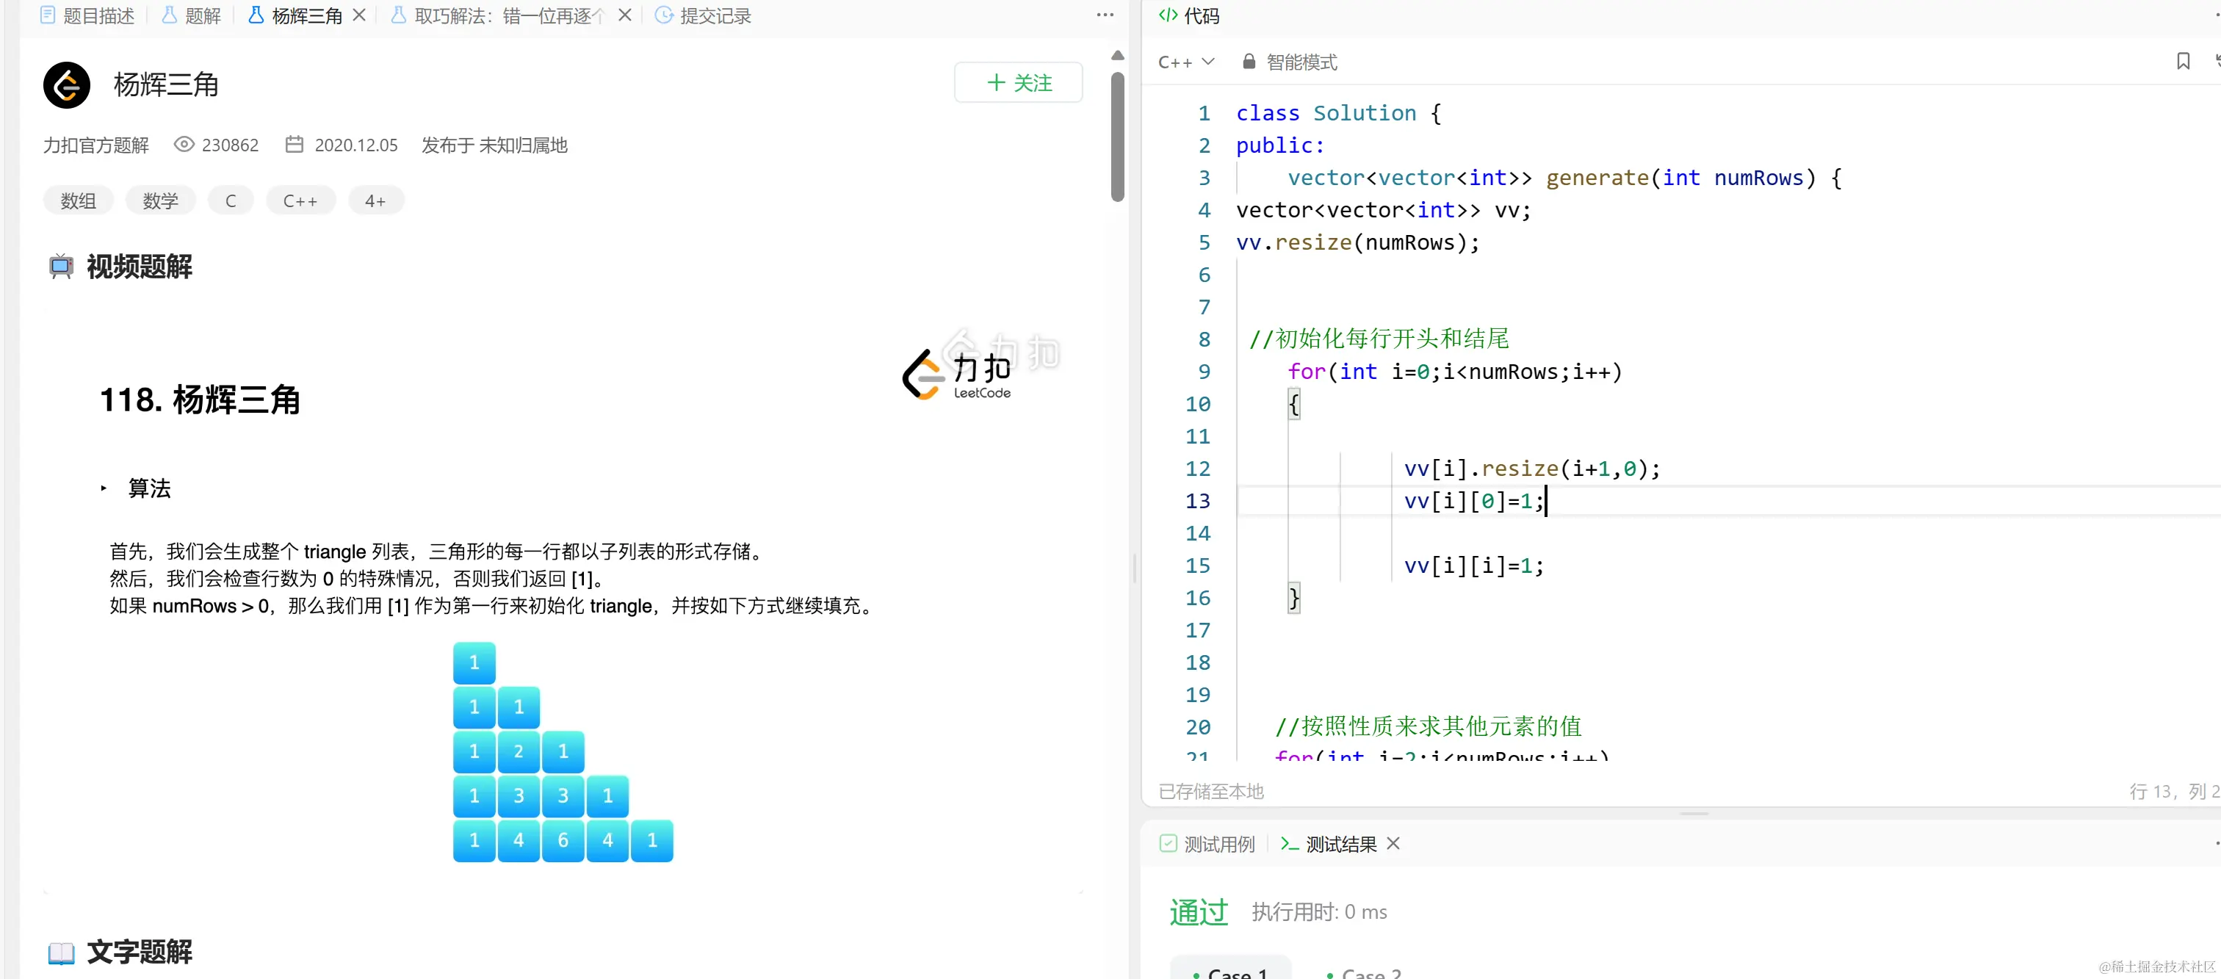Open the three-dot more options menu
Screen dimensions: 2221x979
point(1105,15)
